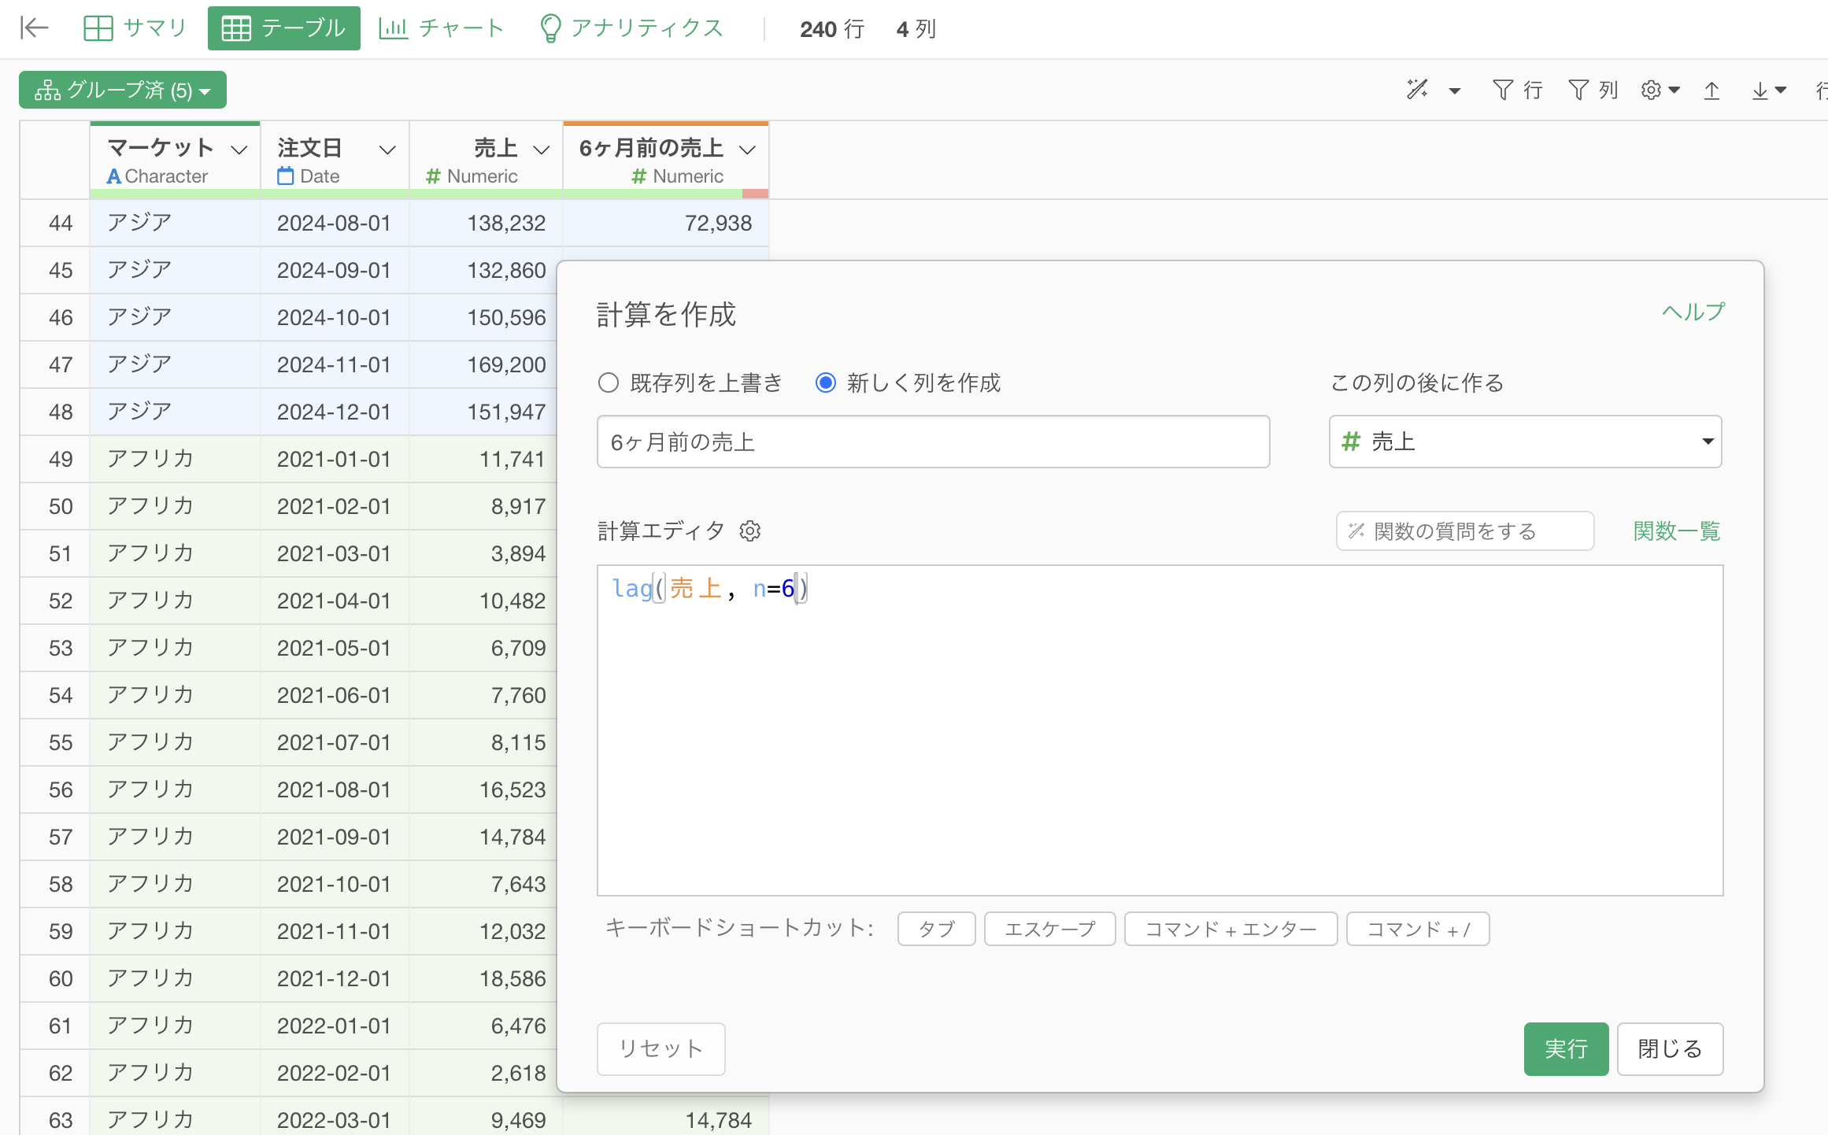The image size is (1828, 1135).
Task: Click the download arrow icon
Action: 1760,90
